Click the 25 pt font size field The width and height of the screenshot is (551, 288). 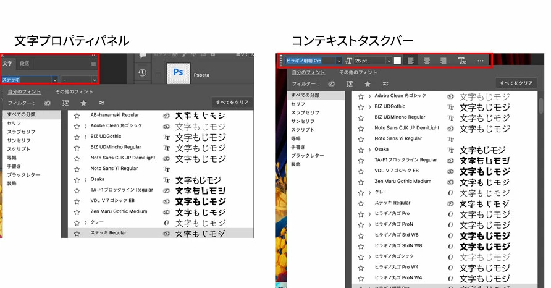tap(369, 61)
